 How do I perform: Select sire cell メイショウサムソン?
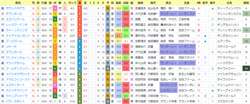pos(229,74)
